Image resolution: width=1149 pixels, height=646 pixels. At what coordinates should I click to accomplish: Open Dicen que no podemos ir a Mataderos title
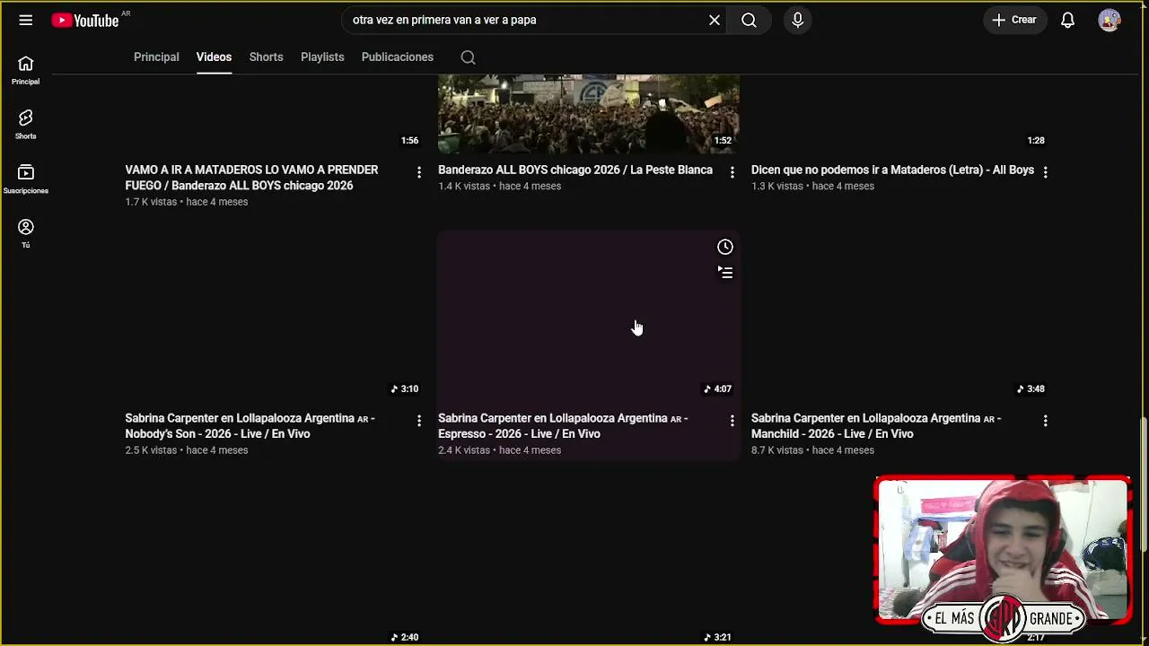tap(892, 170)
